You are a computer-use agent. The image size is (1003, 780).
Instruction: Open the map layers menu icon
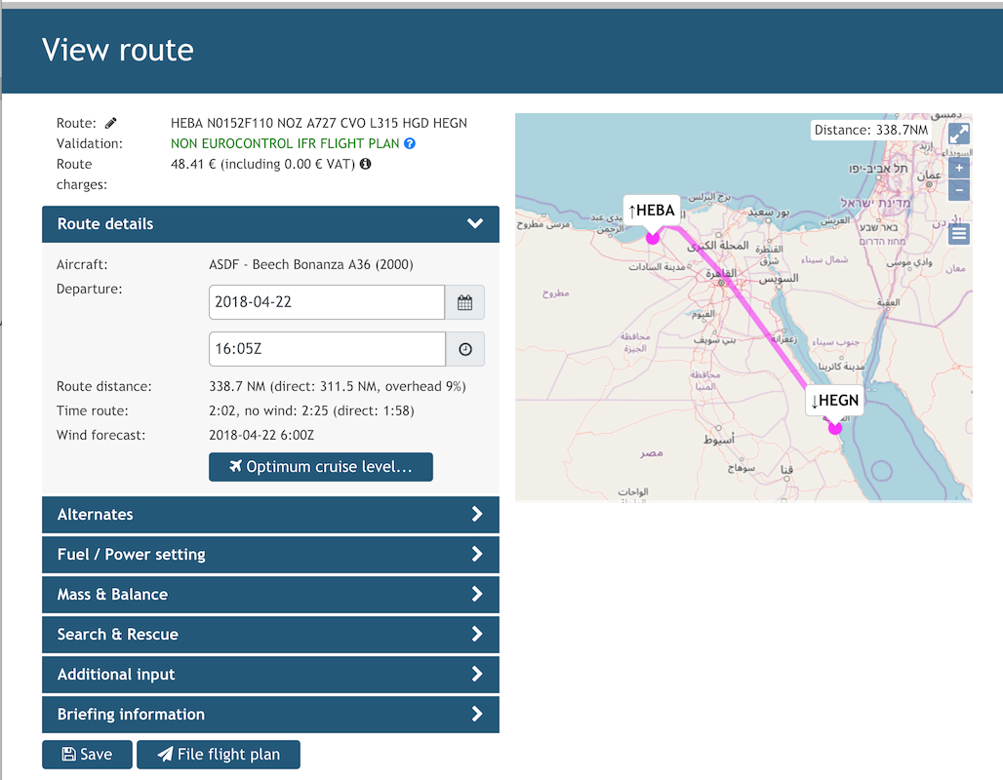pyautogui.click(x=959, y=234)
